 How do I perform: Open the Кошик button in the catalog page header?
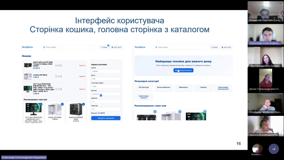click(x=214, y=47)
